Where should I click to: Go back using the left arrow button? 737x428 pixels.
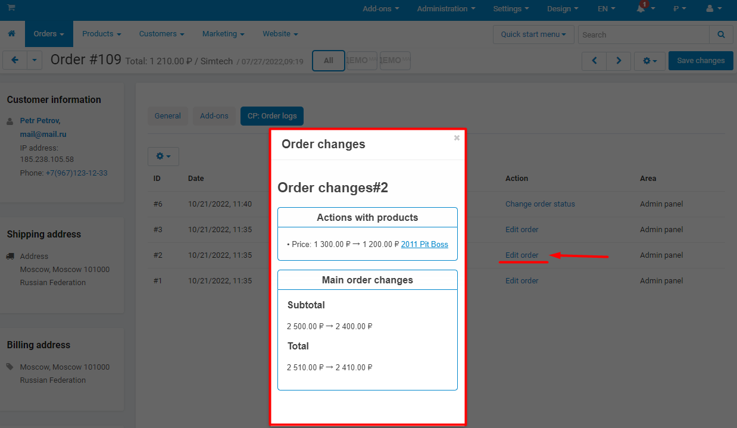[15, 60]
